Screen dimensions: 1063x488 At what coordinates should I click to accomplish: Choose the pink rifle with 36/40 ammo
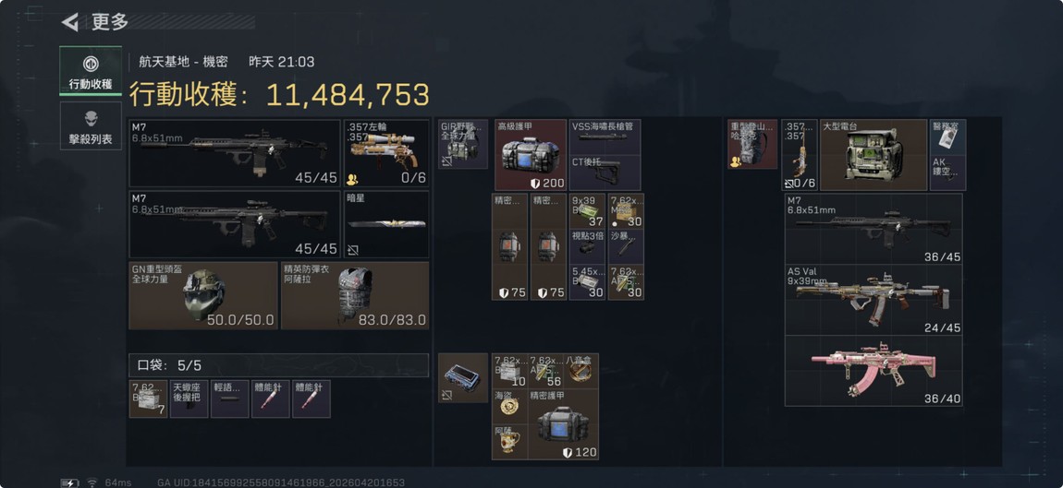click(874, 371)
